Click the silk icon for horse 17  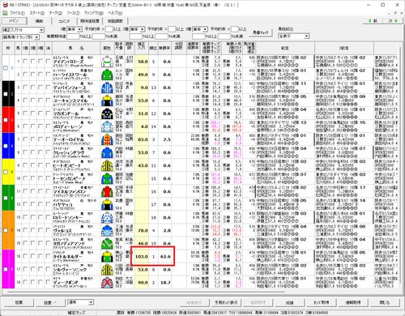click(x=107, y=269)
